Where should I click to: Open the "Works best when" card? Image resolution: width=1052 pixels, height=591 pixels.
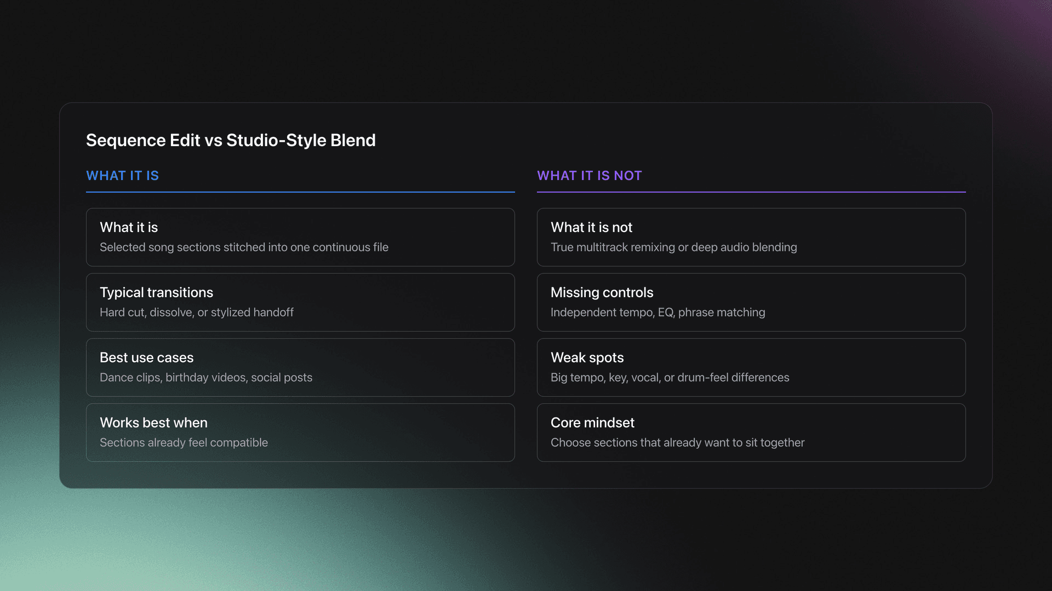[x=300, y=432]
